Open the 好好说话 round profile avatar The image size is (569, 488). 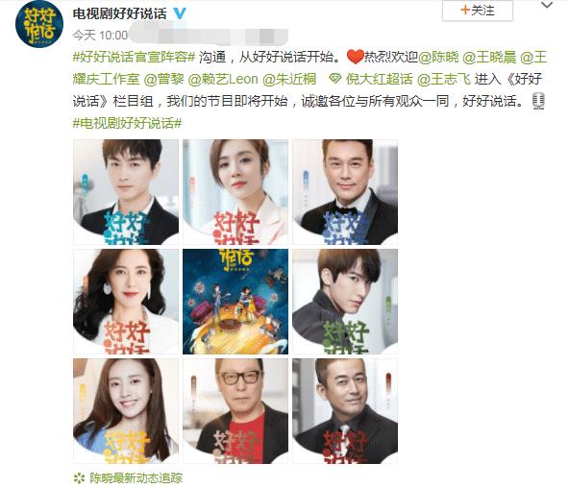pos(39,24)
